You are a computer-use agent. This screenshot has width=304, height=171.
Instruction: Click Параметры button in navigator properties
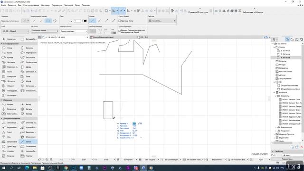click(286, 159)
